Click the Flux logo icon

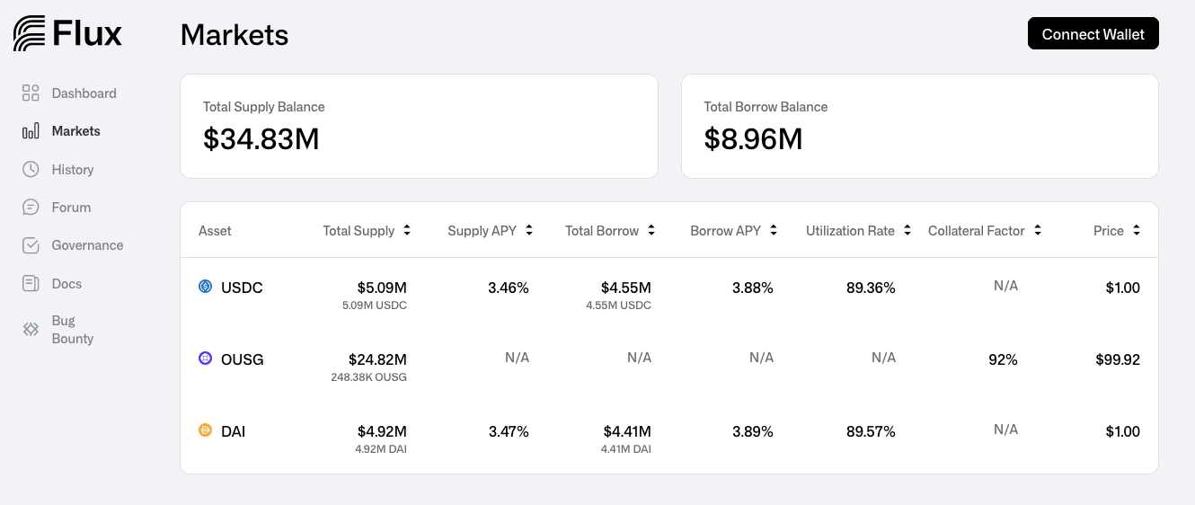click(30, 33)
